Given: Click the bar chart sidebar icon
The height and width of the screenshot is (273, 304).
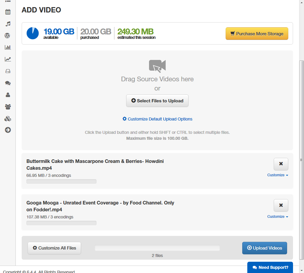Looking at the screenshot, I should coord(8,47).
